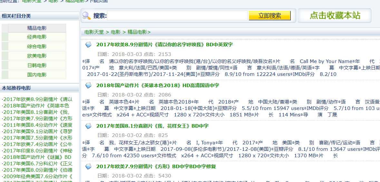Open recommended link 2017年欧美7.9分剧情片《方形
This screenshot has width=380, height=182.
click(x=37, y=118)
